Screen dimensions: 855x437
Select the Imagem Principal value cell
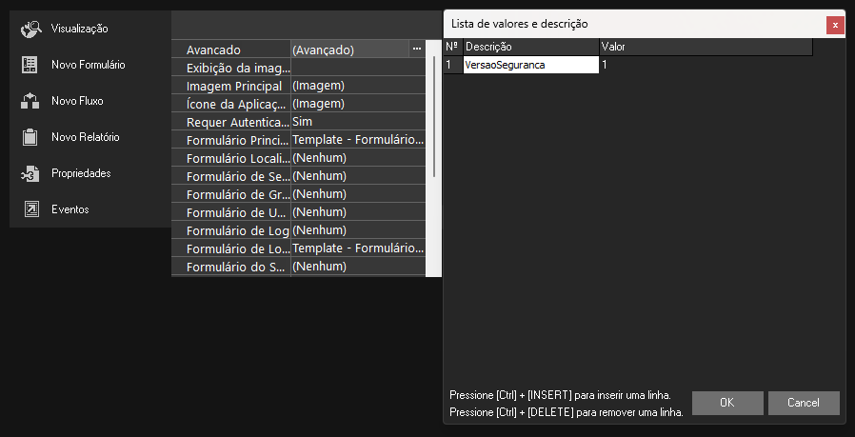point(357,86)
